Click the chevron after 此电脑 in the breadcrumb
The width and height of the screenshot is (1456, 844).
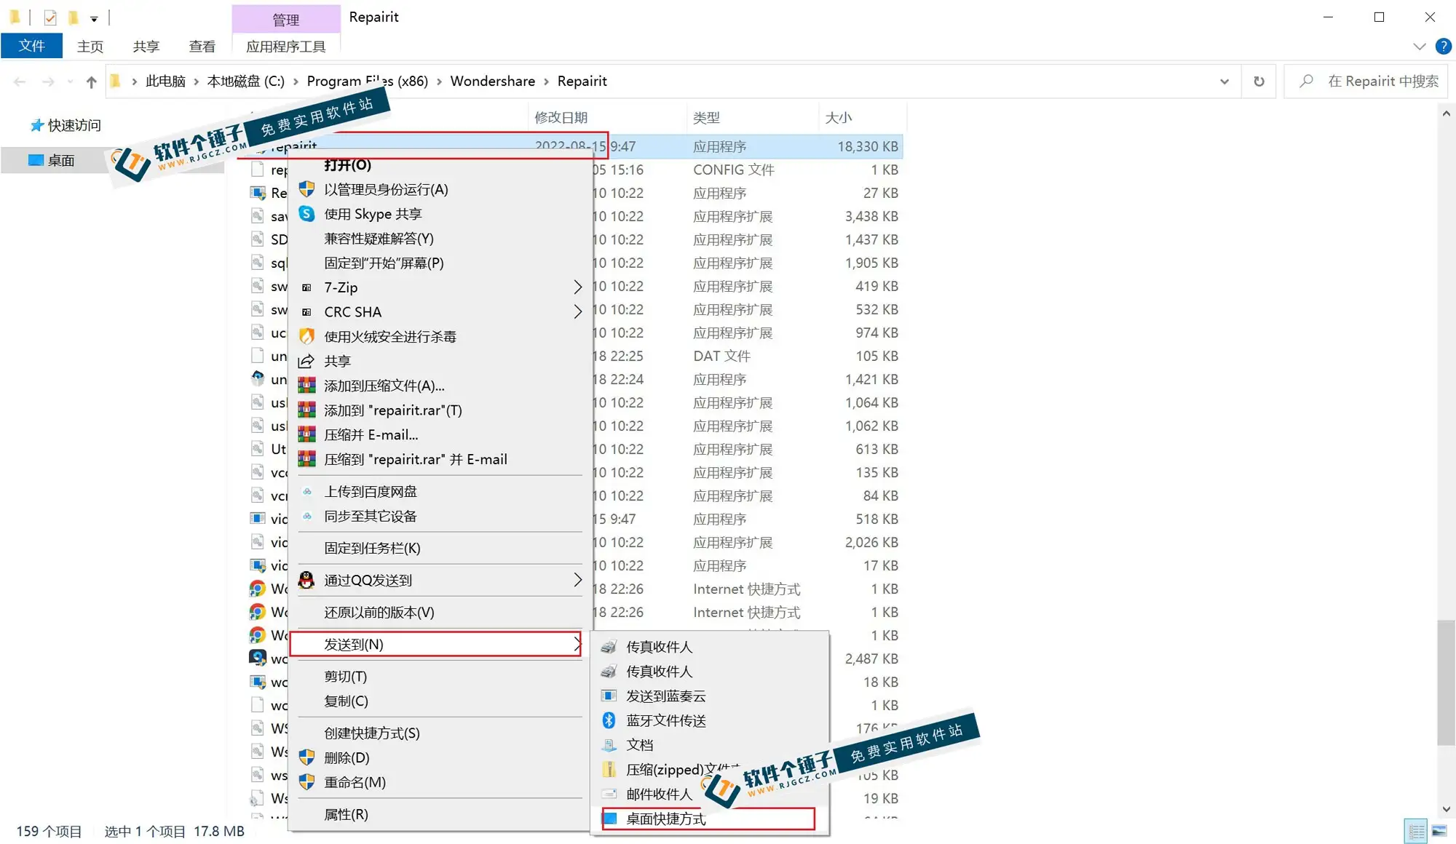(196, 81)
